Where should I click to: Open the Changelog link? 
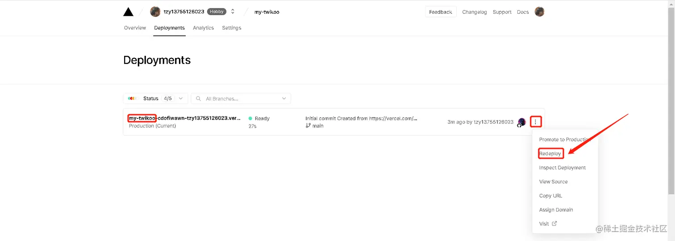pos(475,12)
